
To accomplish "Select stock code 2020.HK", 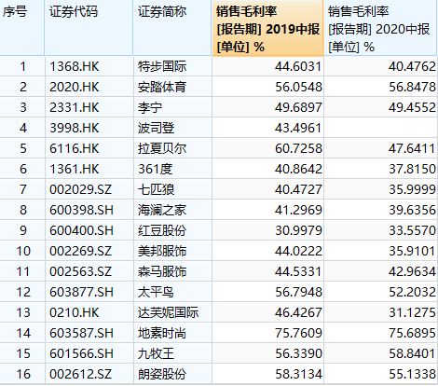I will [75, 87].
